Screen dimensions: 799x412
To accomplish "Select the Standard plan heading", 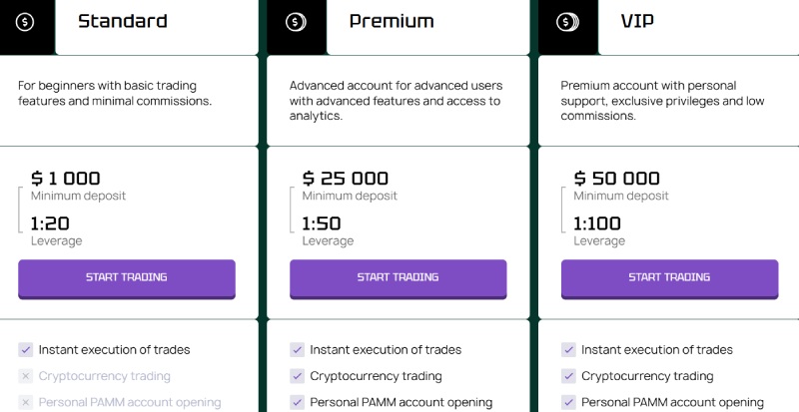I will point(122,21).
